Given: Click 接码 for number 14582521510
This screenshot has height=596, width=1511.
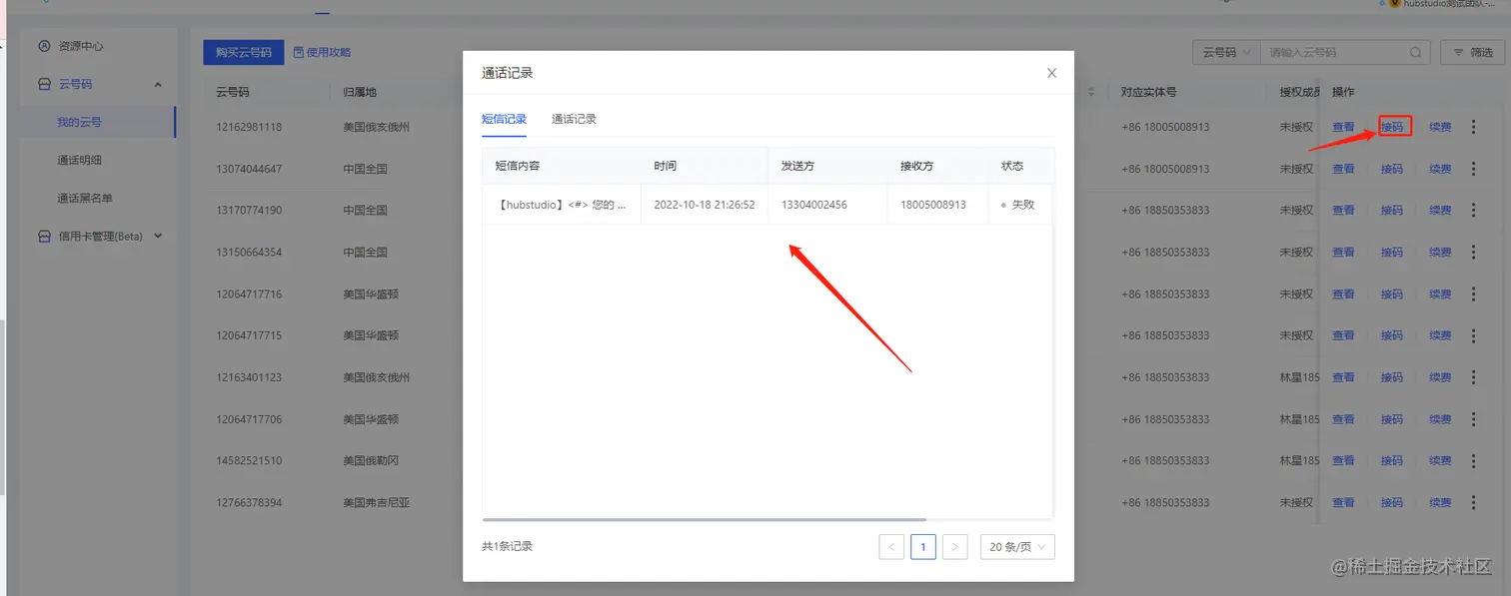Looking at the screenshot, I should (1392, 461).
